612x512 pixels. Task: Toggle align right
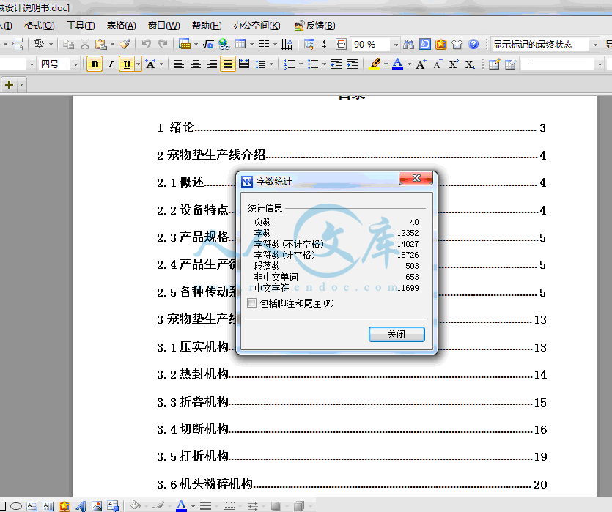[212, 64]
